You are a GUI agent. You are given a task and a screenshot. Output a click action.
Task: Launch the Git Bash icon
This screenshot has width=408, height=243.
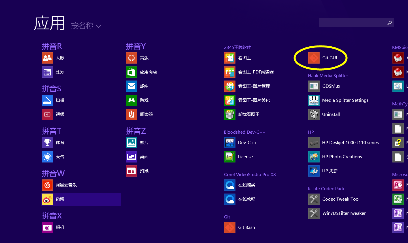pyautogui.click(x=230, y=227)
